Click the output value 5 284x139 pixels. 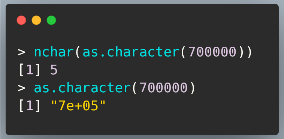pyautogui.click(x=54, y=70)
